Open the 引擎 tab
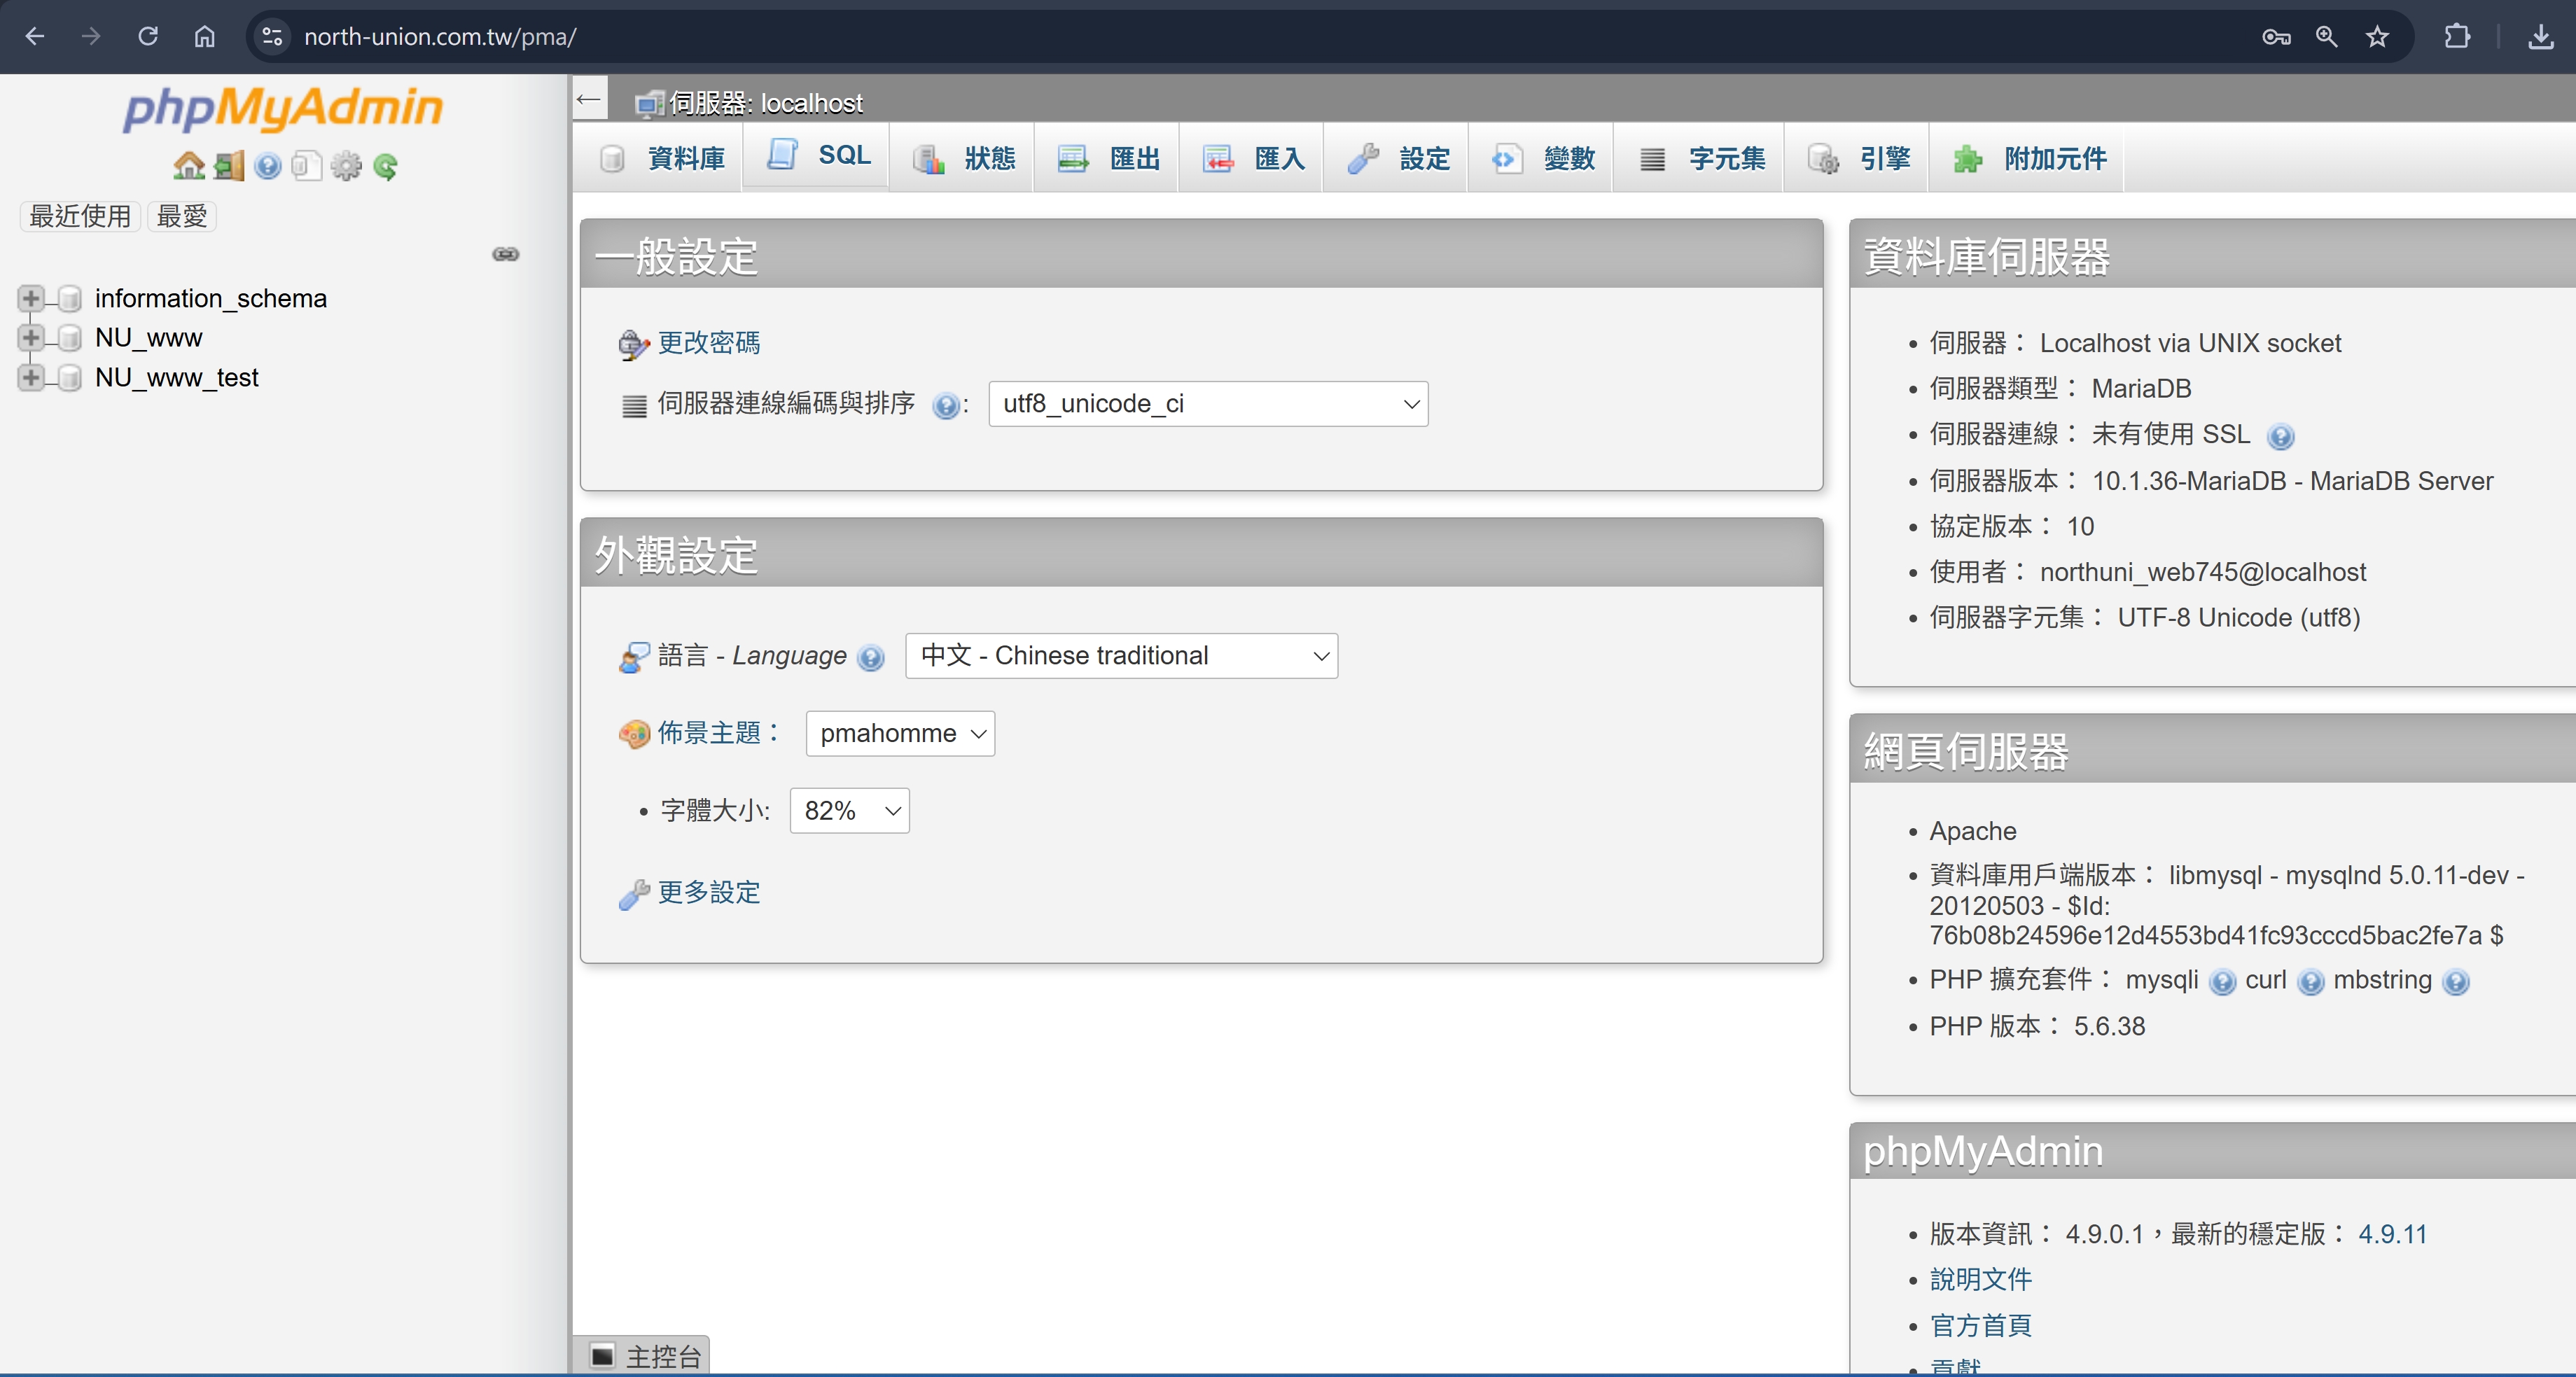Screen dimensions: 2576x1377 point(1858,158)
